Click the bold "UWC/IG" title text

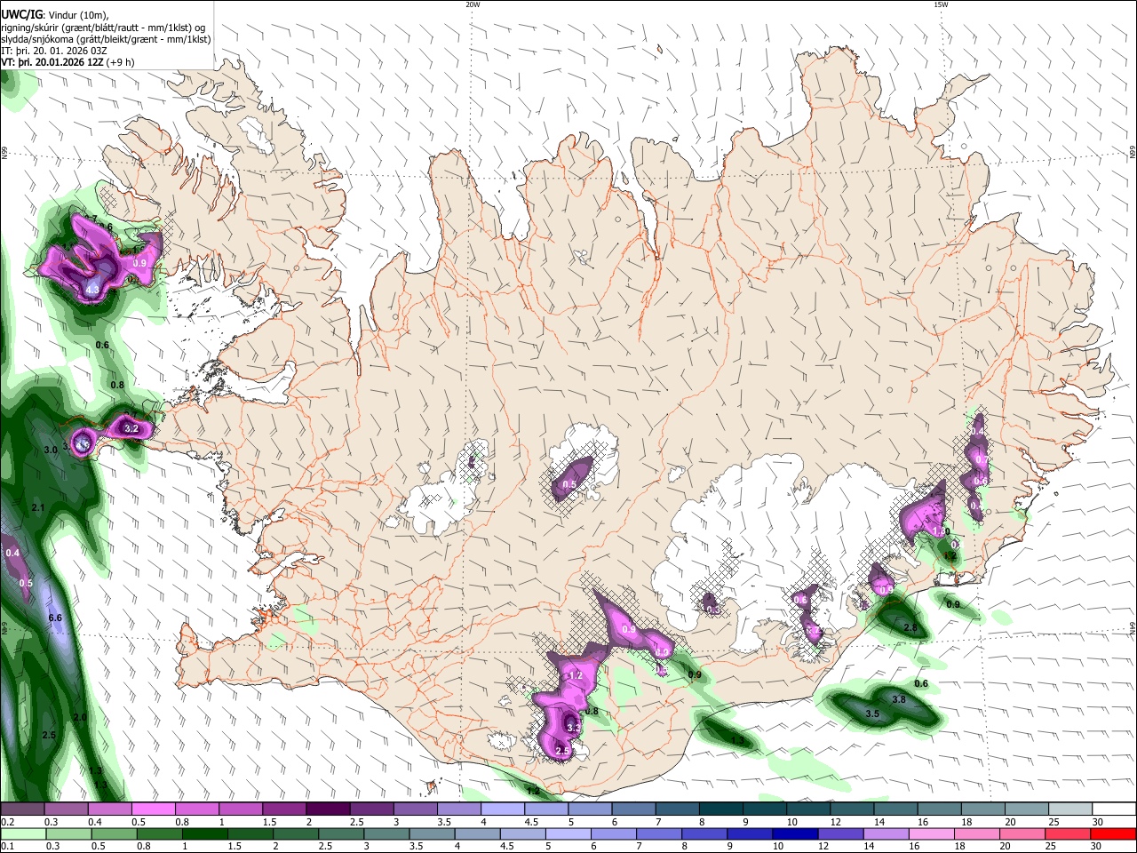pyautogui.click(x=20, y=13)
